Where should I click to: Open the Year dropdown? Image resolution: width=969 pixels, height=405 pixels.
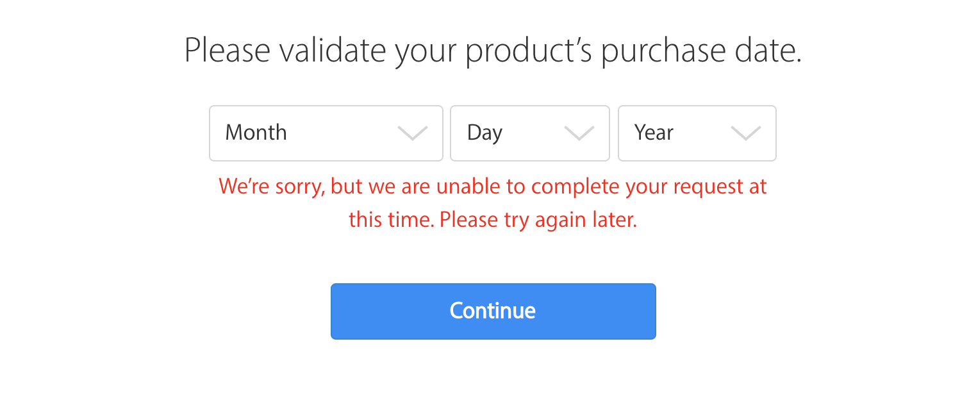[697, 133]
